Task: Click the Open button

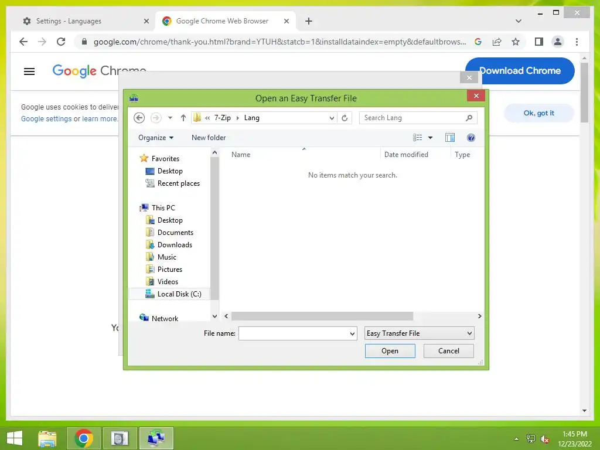Action: pos(390,351)
